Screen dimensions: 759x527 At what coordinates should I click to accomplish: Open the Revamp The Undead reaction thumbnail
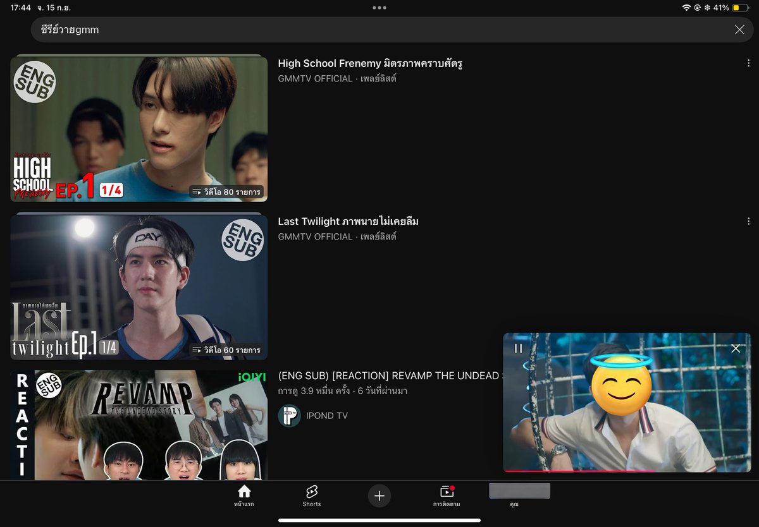click(x=139, y=425)
